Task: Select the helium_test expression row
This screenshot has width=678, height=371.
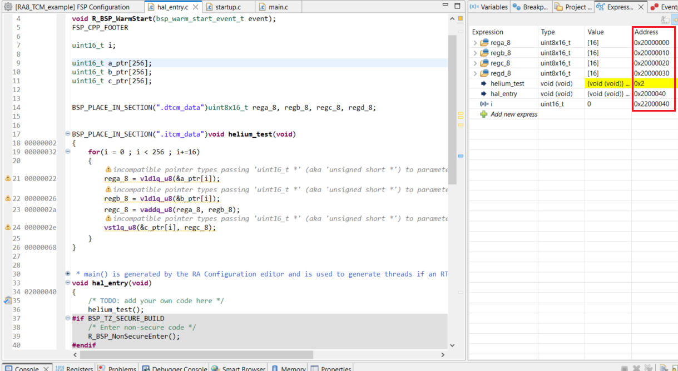Action: [x=507, y=83]
